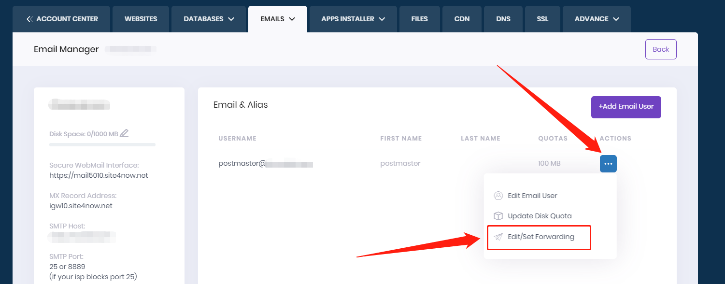The image size is (725, 284).
Task: Click the +Add Email User button
Action: tap(626, 107)
